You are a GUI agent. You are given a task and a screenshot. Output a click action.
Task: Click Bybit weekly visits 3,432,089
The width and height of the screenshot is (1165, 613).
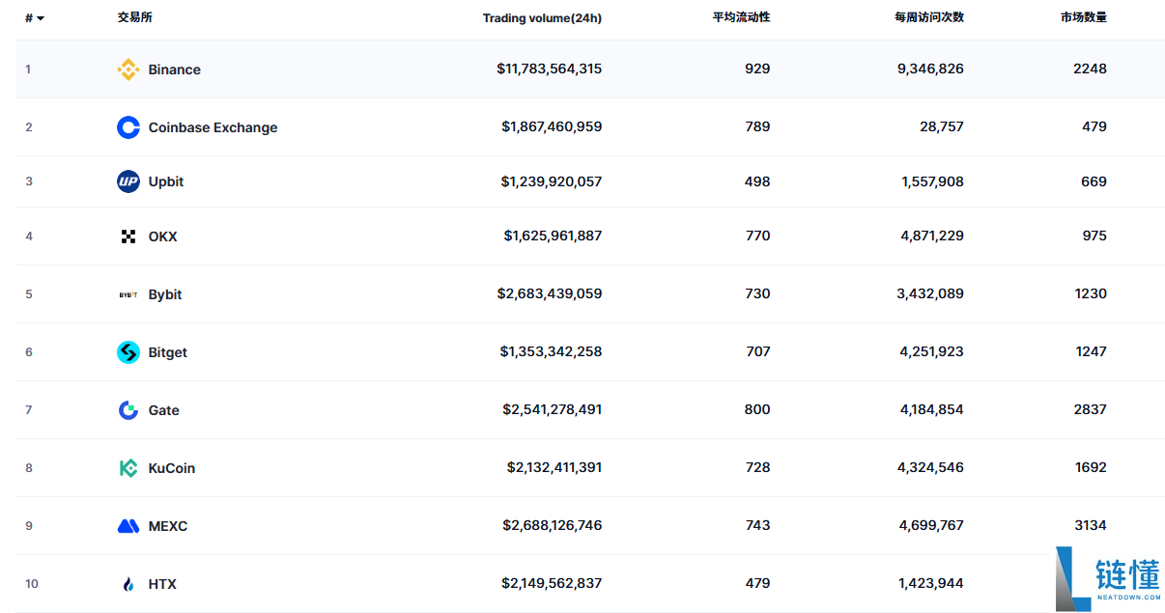coord(930,293)
